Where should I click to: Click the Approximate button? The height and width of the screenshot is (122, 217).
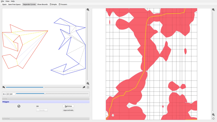pos(68,110)
